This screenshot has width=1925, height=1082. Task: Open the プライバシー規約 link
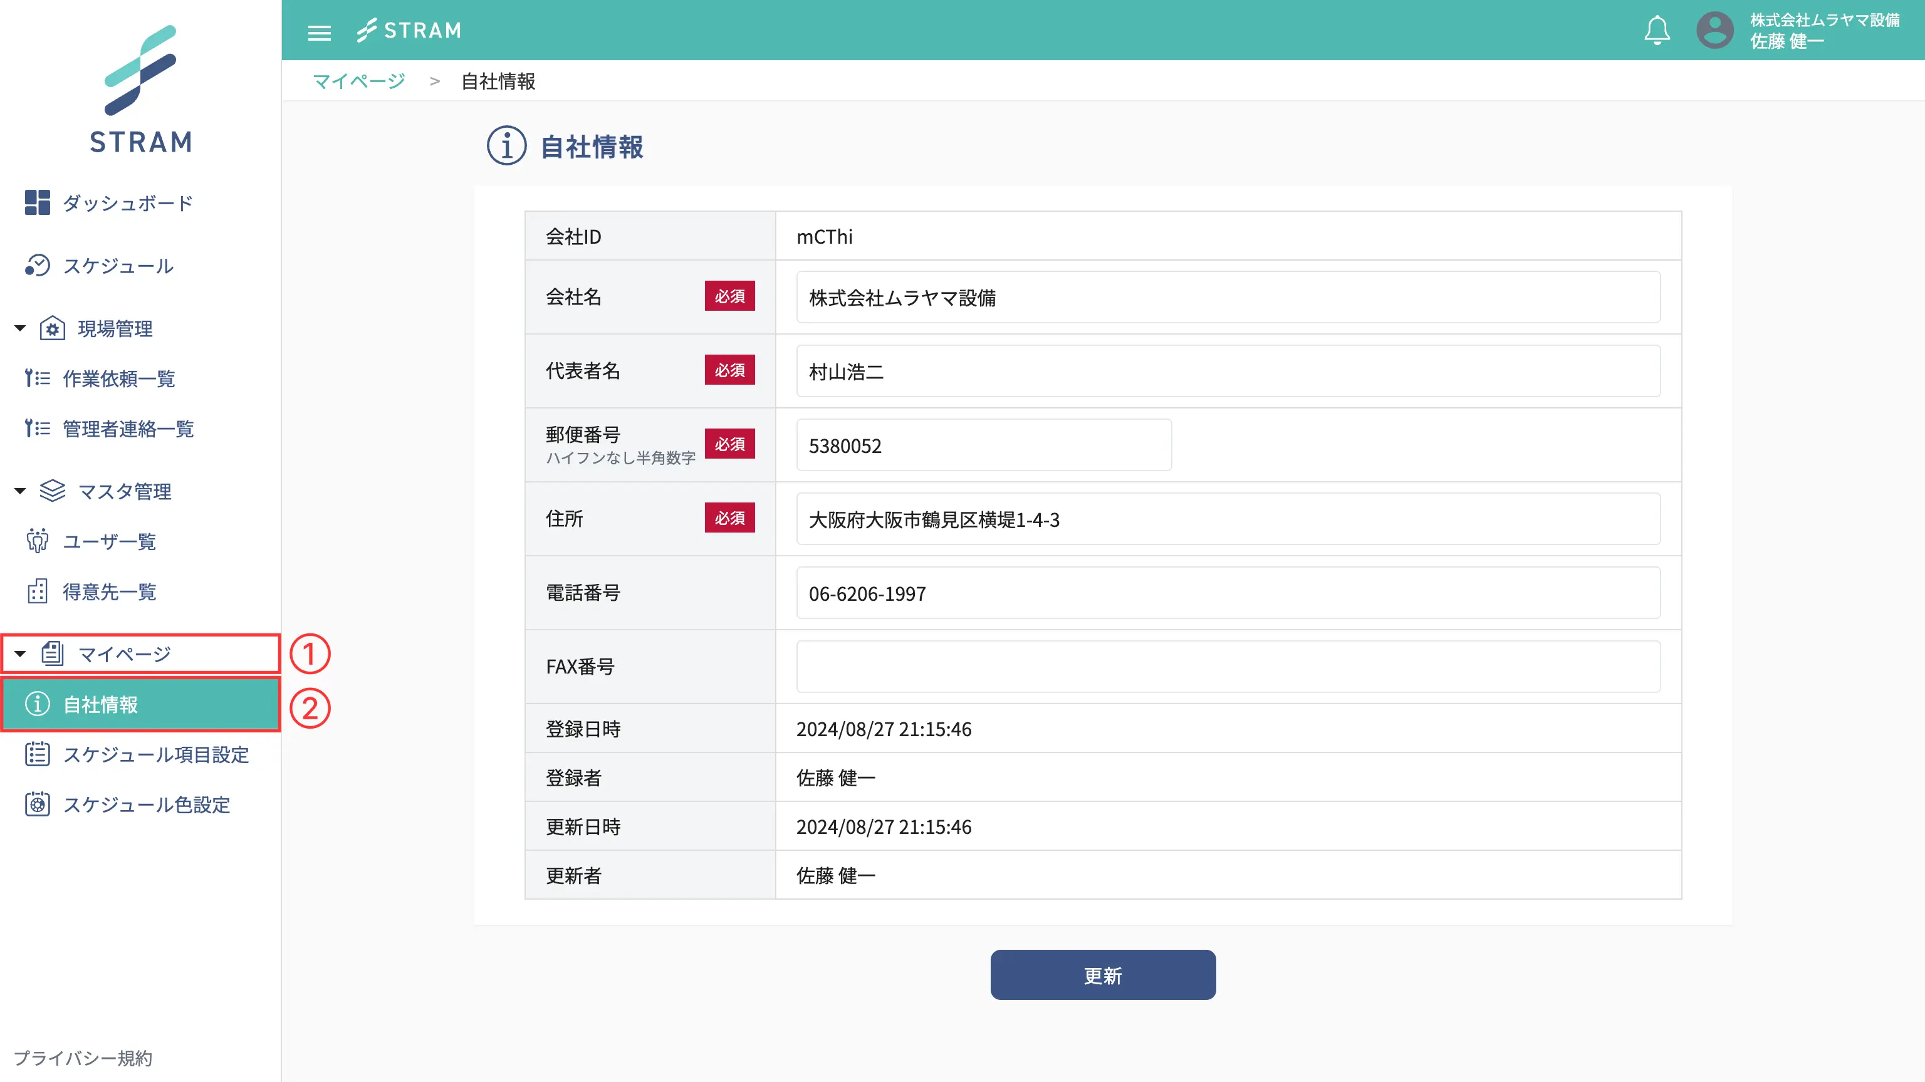[83, 1058]
